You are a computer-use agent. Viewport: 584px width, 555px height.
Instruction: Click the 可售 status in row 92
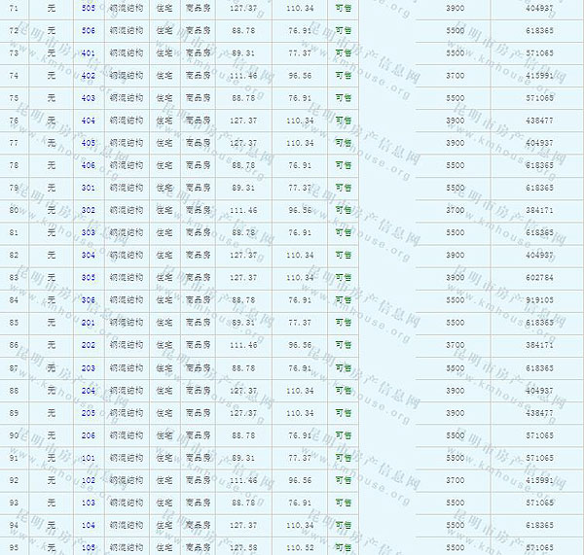pyautogui.click(x=343, y=479)
